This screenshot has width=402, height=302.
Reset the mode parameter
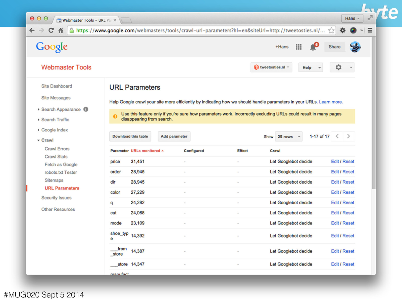(348, 223)
